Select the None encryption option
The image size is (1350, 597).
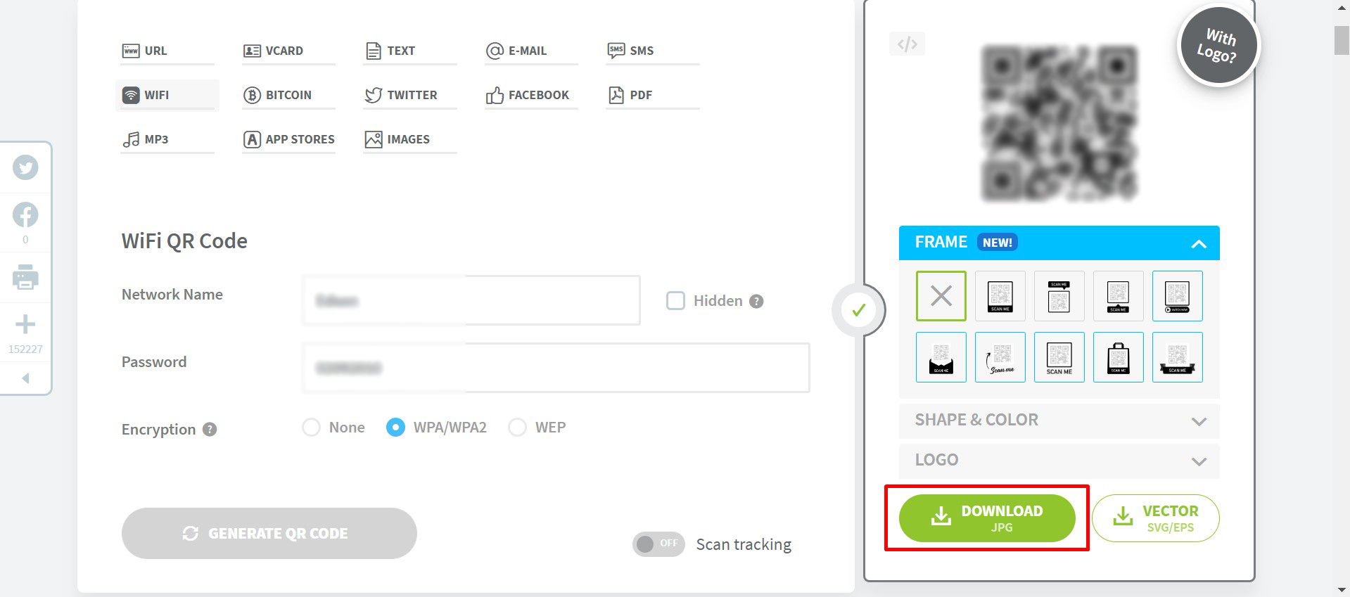(312, 428)
